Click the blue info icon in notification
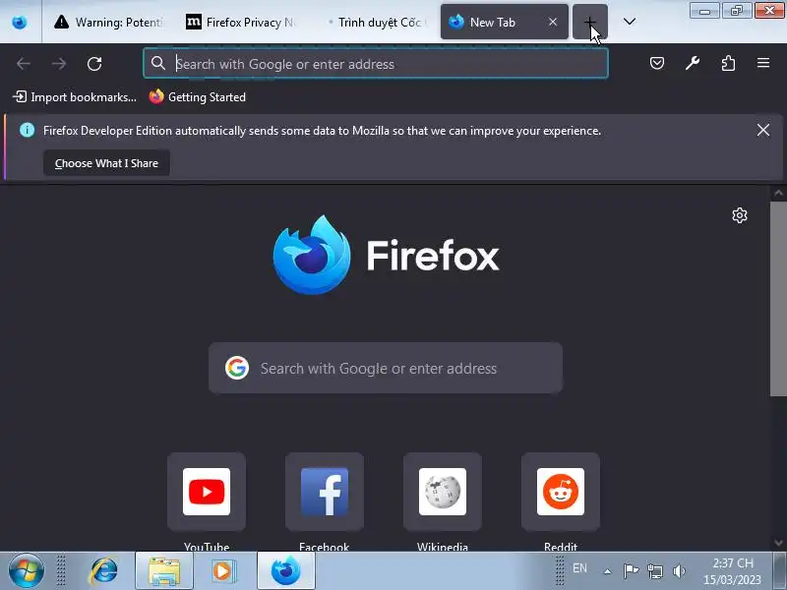 click(28, 131)
